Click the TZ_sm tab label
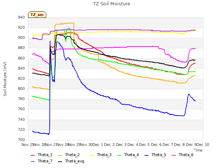Viewport: 224px width, 168px height. point(37,15)
